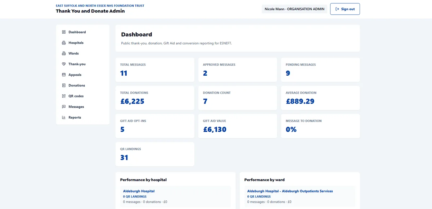Click the Donation Count value 7

[x=205, y=101]
